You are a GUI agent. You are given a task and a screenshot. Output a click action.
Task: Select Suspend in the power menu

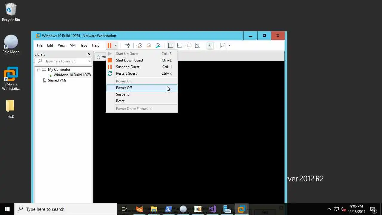coord(142,94)
